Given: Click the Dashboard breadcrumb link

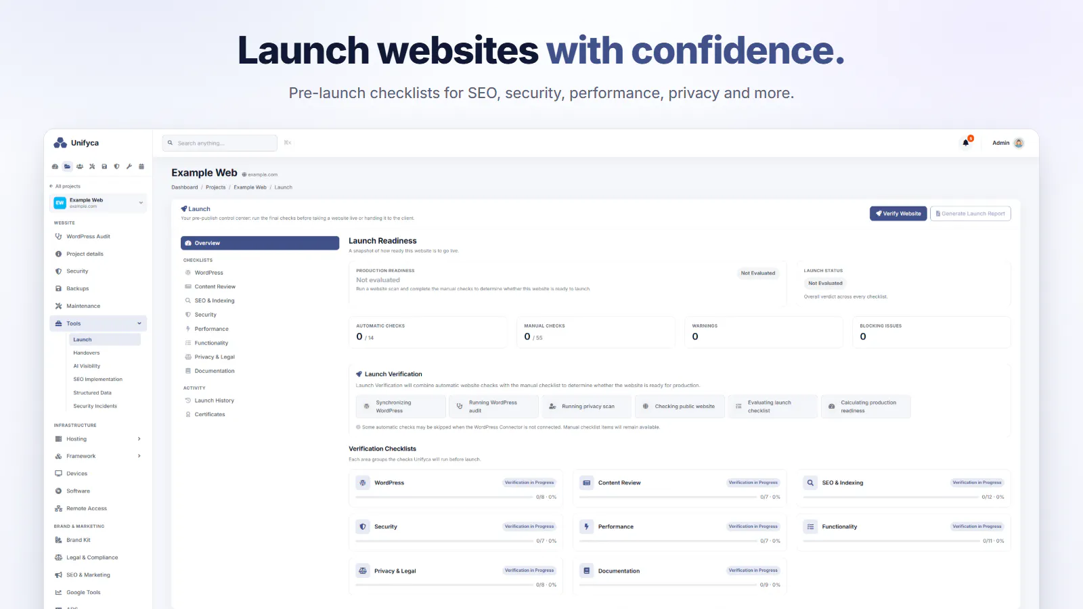Looking at the screenshot, I should tap(185, 187).
